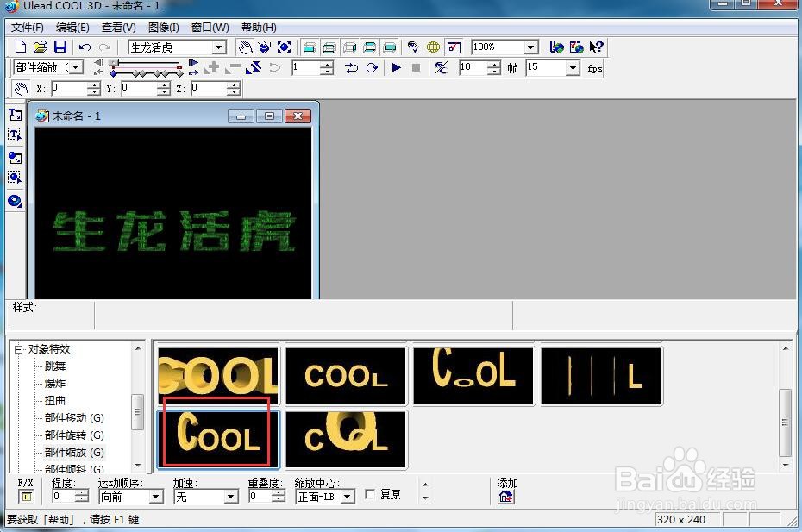
Task: Open the 查看(V) menu
Action: [119, 28]
